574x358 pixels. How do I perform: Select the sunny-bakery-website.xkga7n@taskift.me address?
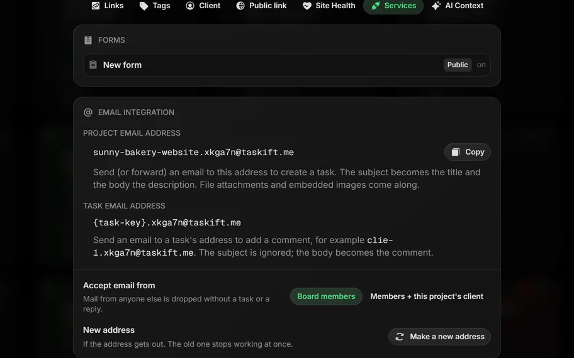[x=193, y=153]
